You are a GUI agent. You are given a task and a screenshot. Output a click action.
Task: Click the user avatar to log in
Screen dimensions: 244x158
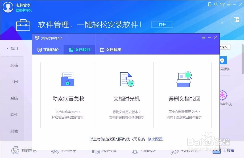[8, 7]
